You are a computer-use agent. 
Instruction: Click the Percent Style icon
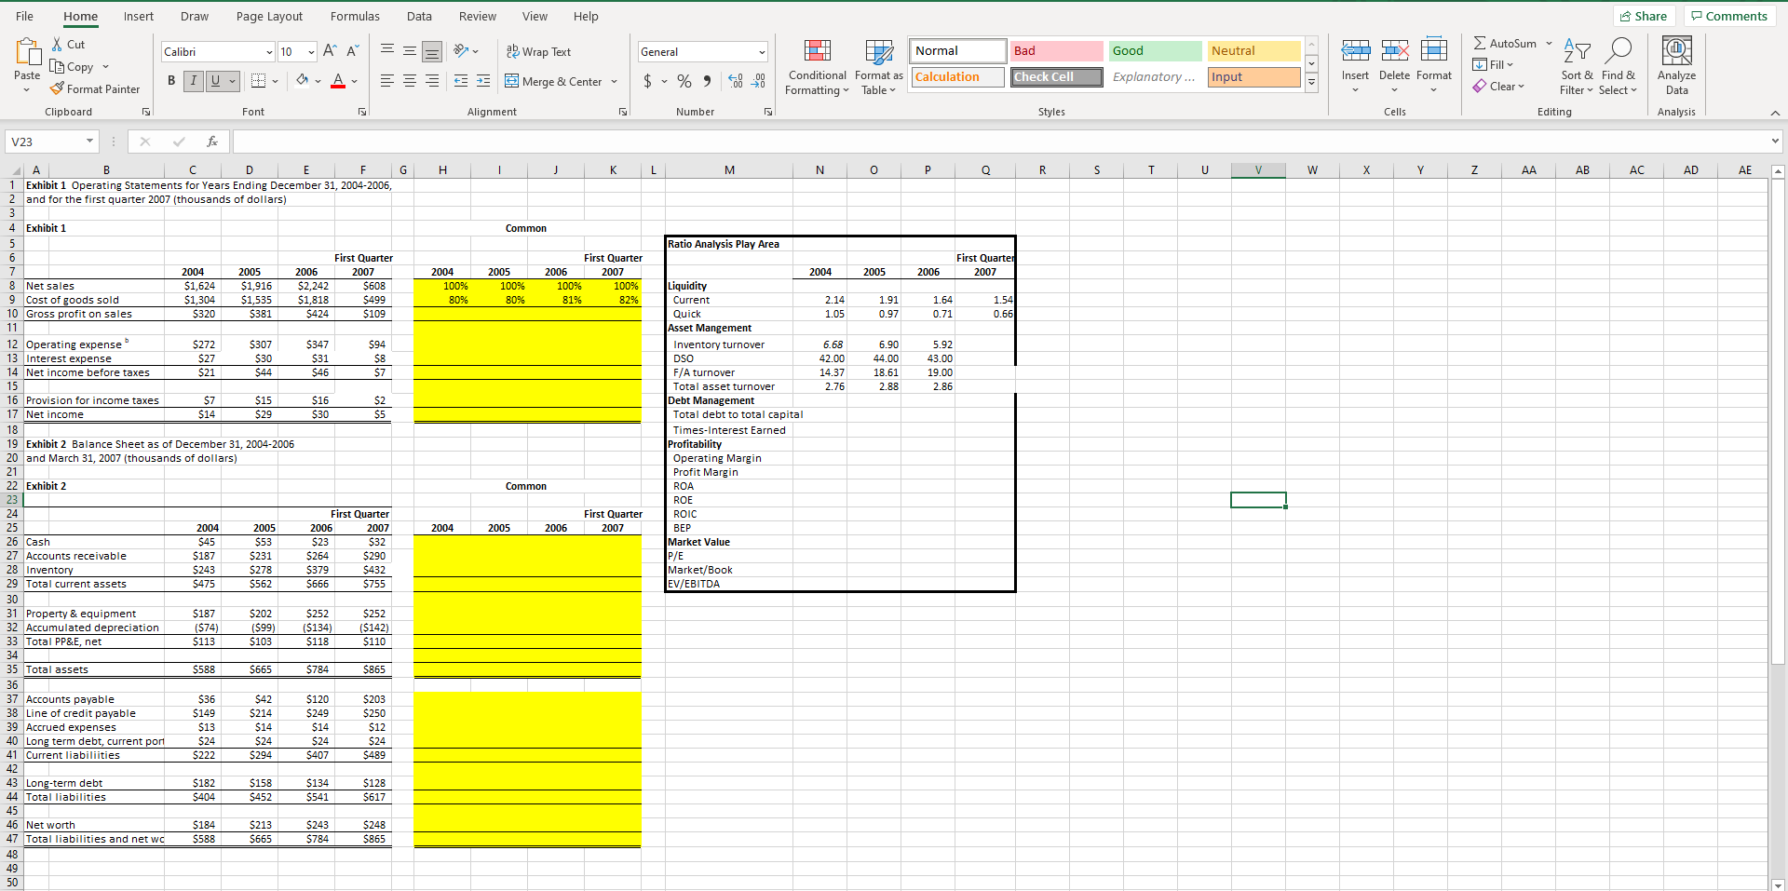click(x=684, y=81)
